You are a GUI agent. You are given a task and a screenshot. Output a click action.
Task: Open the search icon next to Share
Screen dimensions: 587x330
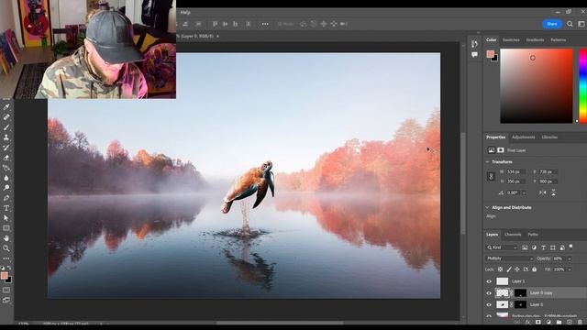(570, 24)
